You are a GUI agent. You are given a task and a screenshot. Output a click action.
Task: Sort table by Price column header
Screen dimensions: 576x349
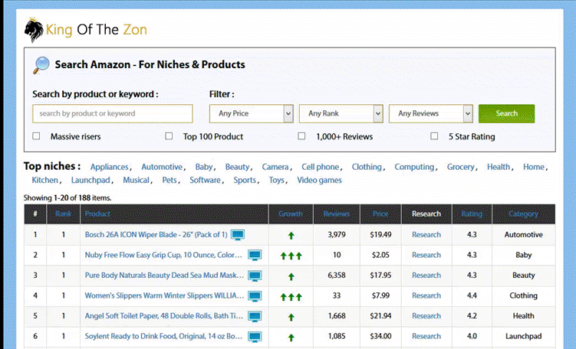tap(380, 214)
